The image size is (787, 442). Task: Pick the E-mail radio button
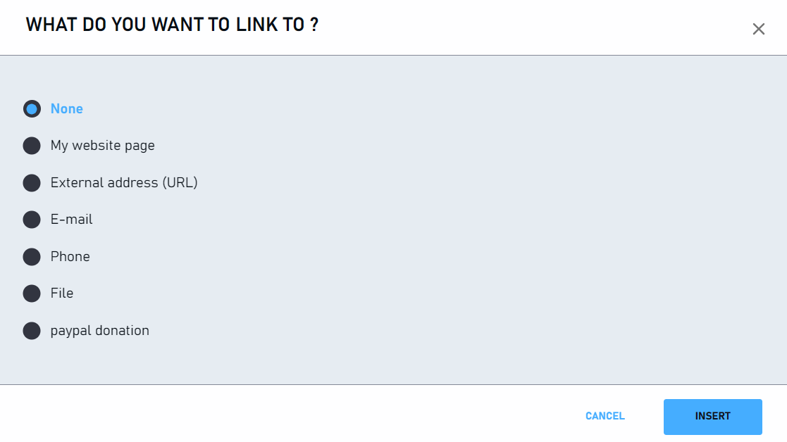(32, 220)
